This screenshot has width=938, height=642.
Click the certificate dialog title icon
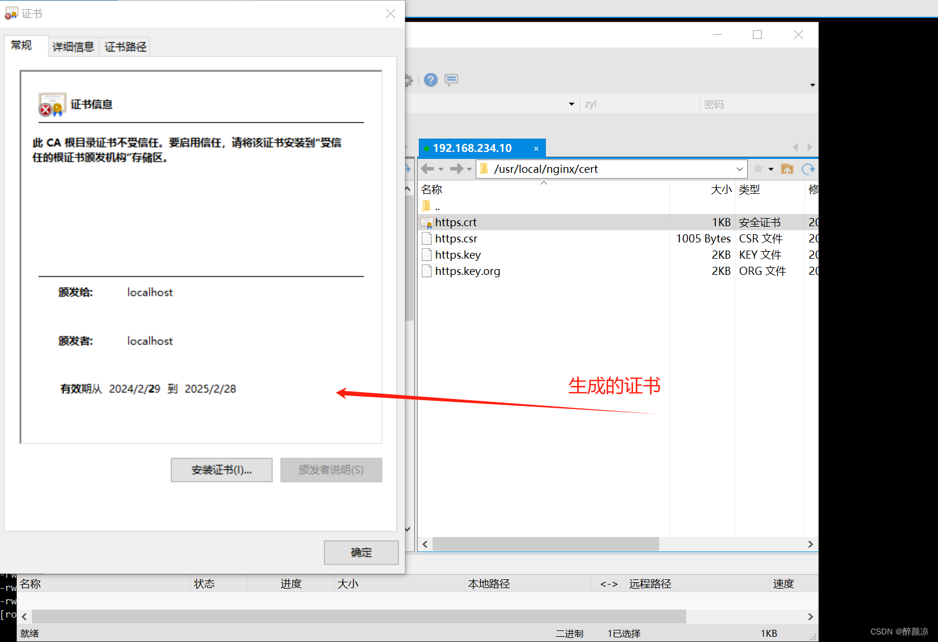12,13
